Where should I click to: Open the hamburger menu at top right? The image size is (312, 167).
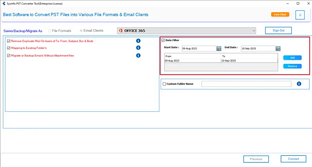pyautogui.click(x=300, y=15)
